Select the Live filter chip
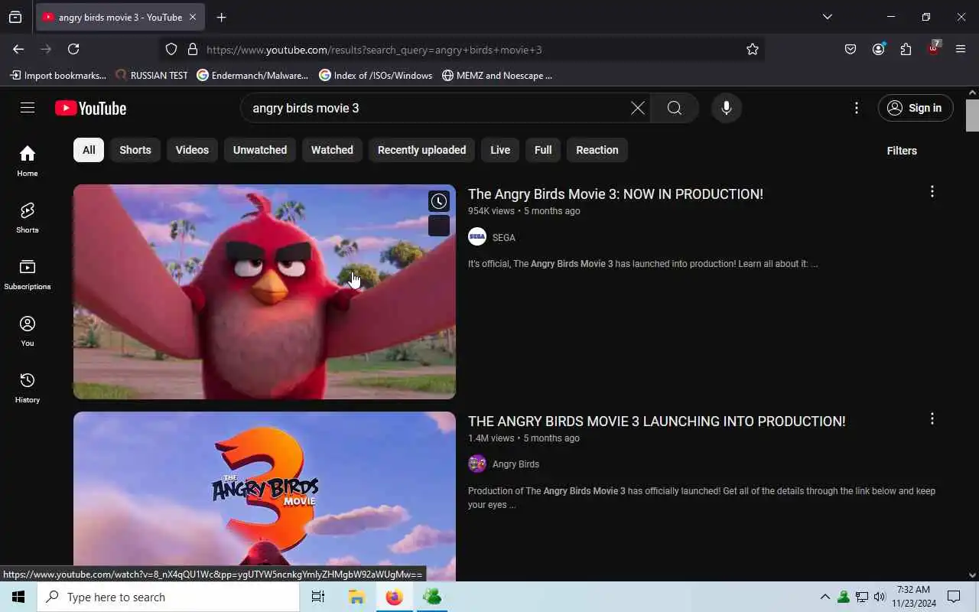979x612 pixels. [500, 150]
